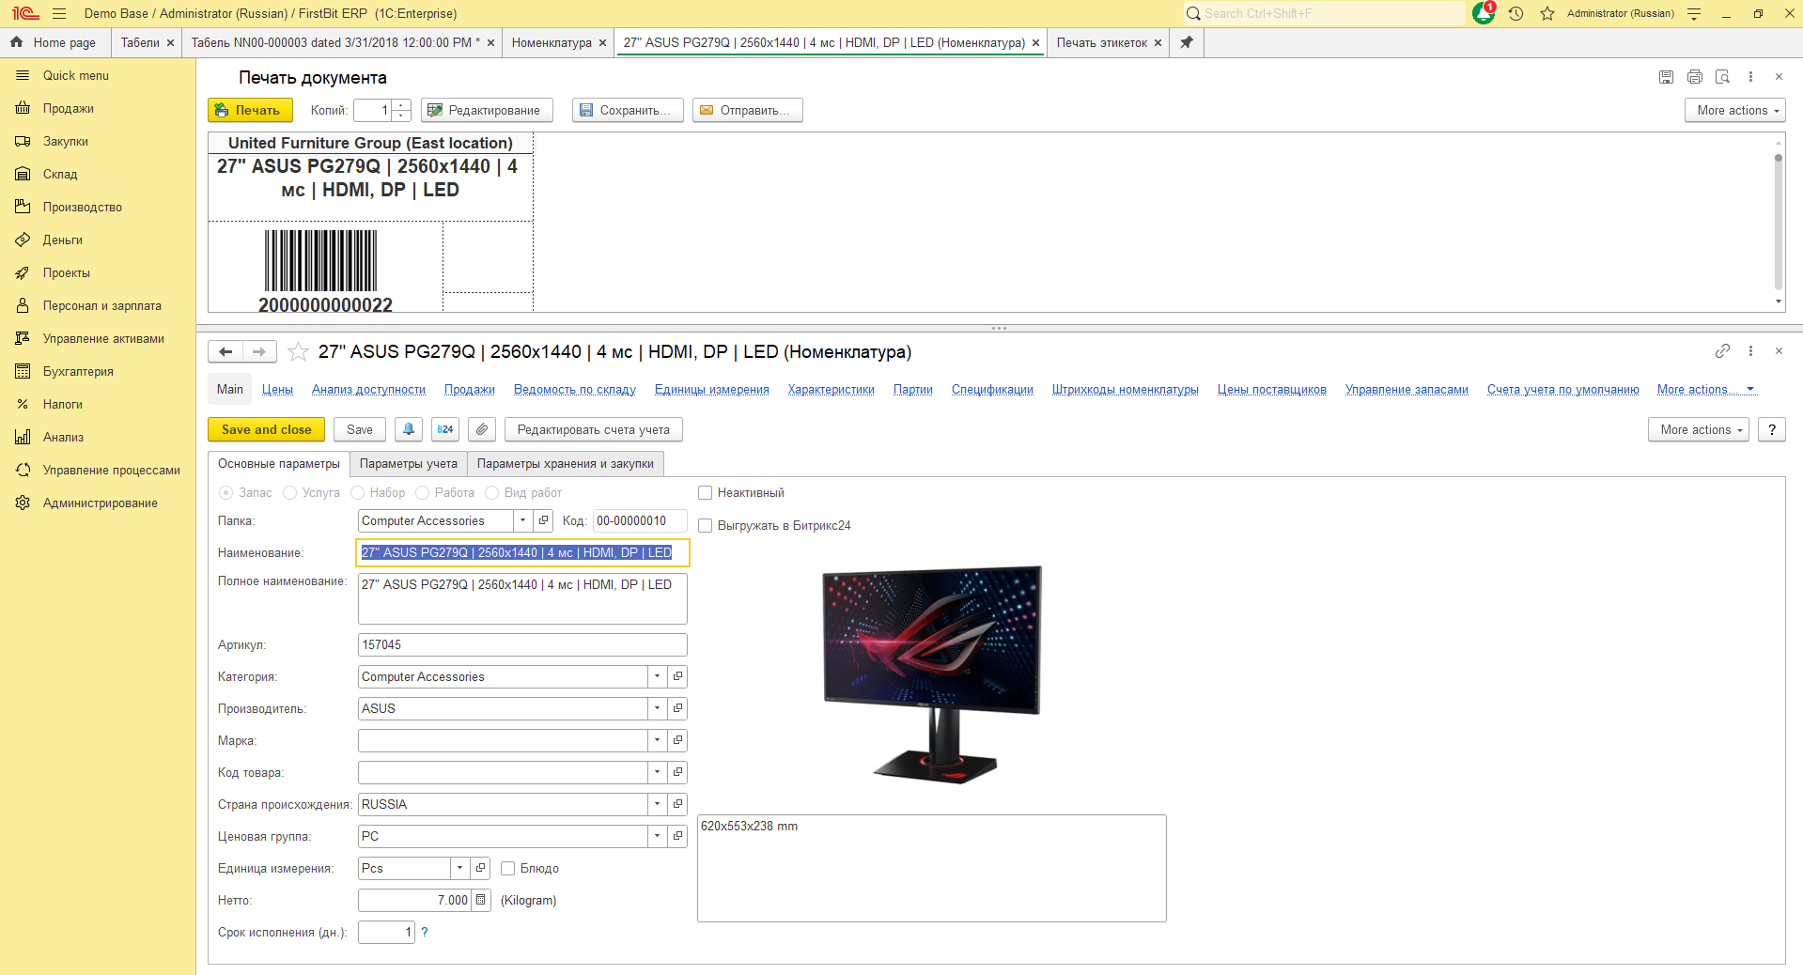
Task: Click the Артикул input field
Action: coord(522,645)
